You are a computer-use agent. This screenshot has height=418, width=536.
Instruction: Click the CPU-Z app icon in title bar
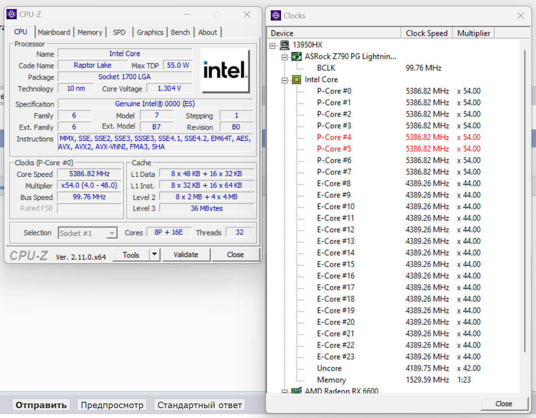click(12, 15)
